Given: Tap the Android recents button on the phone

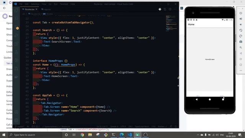Looking at the screenshot, I should click(223, 99).
